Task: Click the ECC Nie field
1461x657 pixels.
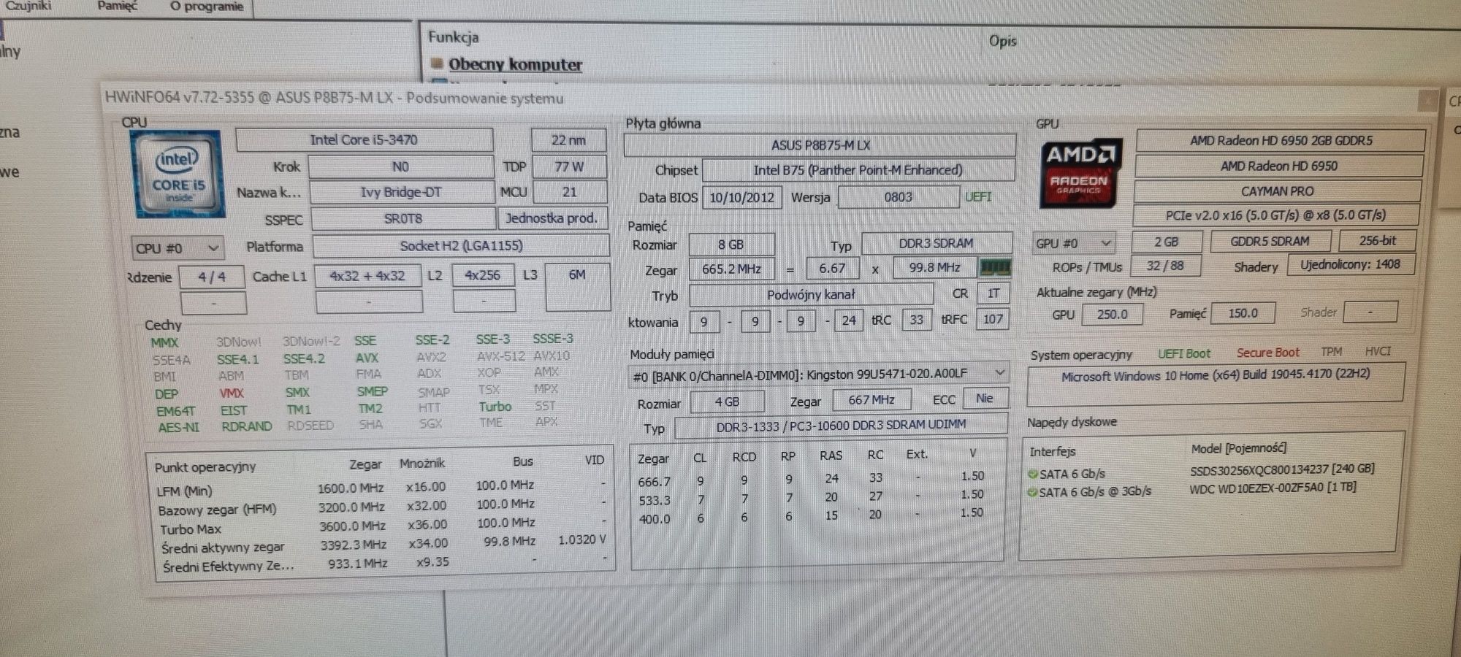Action: click(x=985, y=398)
